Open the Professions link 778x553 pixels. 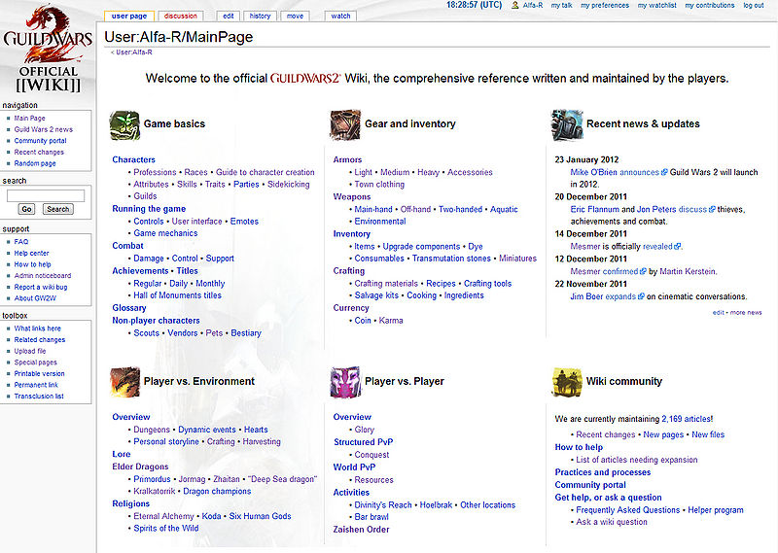click(x=155, y=172)
